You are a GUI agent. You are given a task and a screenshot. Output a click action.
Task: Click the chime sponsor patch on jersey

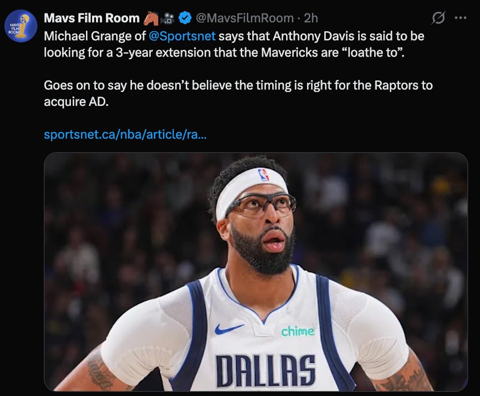tap(298, 331)
